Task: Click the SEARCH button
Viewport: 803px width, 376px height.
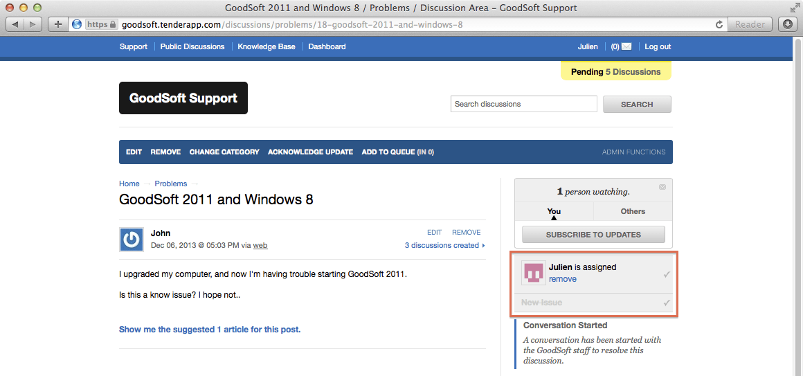Action: click(637, 104)
